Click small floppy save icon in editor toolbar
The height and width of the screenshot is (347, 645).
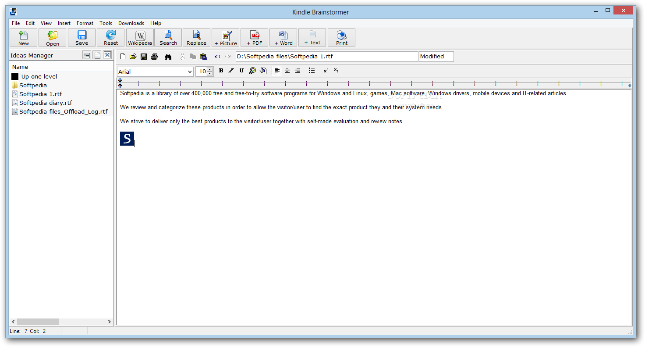point(144,57)
